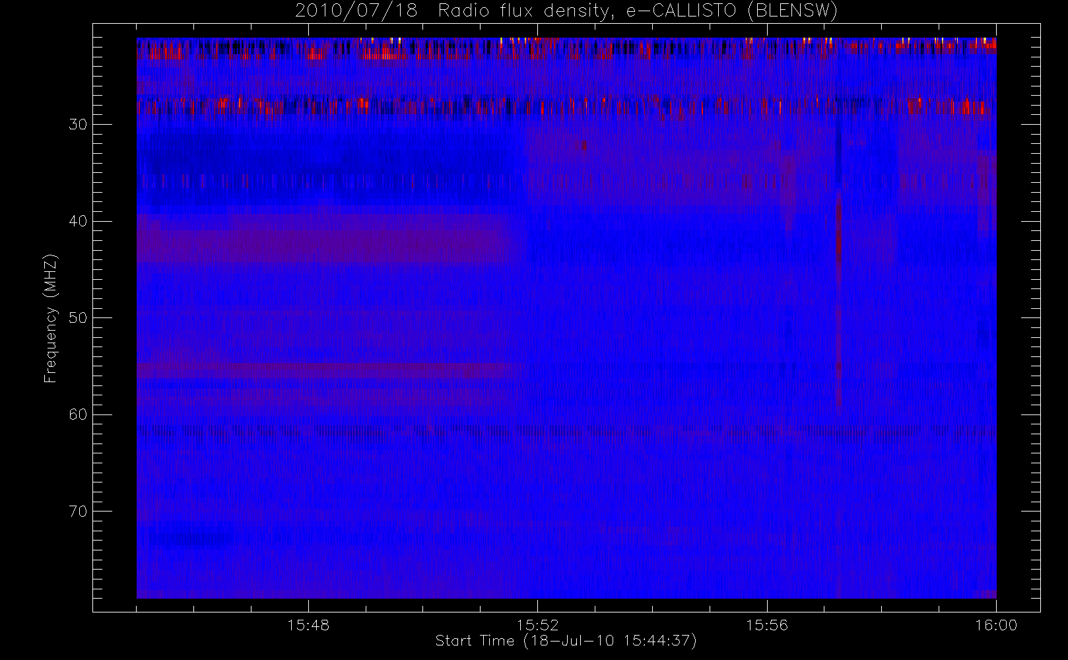This screenshot has width=1068, height=660.
Task: Click the 60 MHz frequency tick label
Action: point(78,414)
